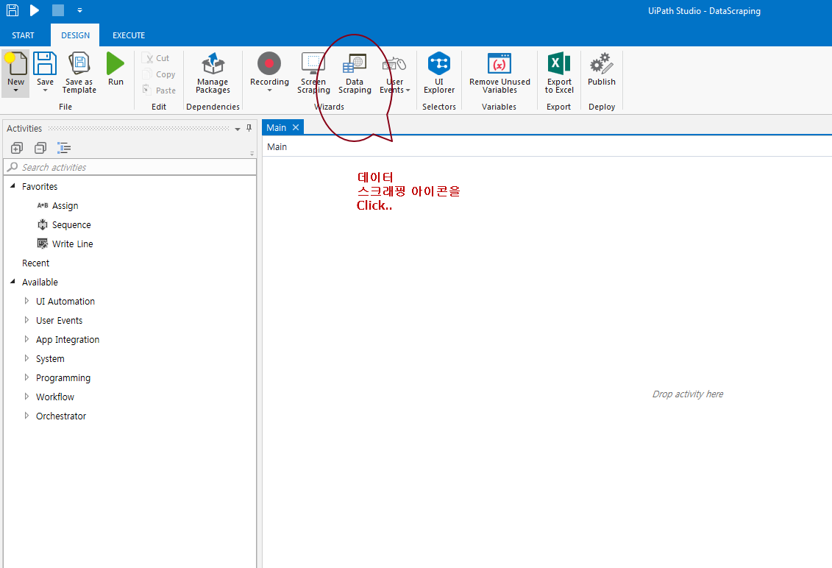Open the New button dropdown arrow
Image resolution: width=832 pixels, height=568 pixels.
click(x=16, y=90)
